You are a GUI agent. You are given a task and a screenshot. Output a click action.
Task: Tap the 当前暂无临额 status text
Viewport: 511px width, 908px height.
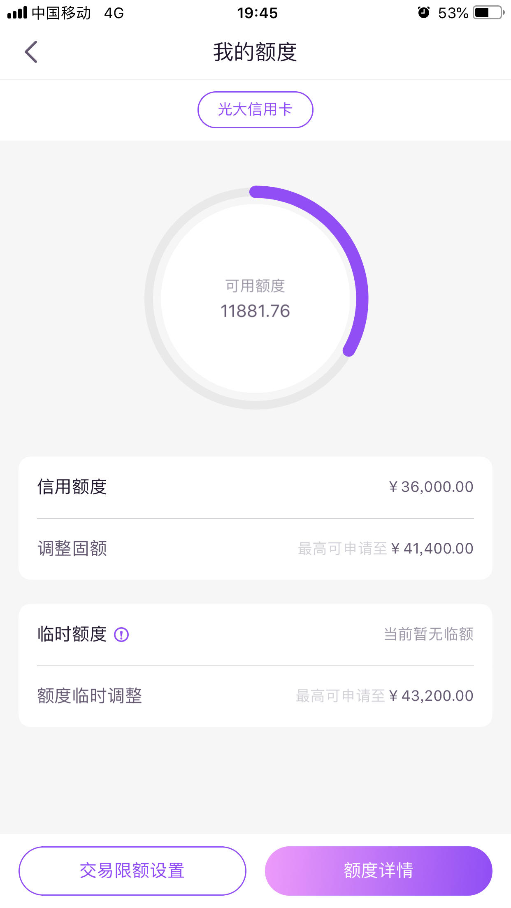(x=429, y=634)
